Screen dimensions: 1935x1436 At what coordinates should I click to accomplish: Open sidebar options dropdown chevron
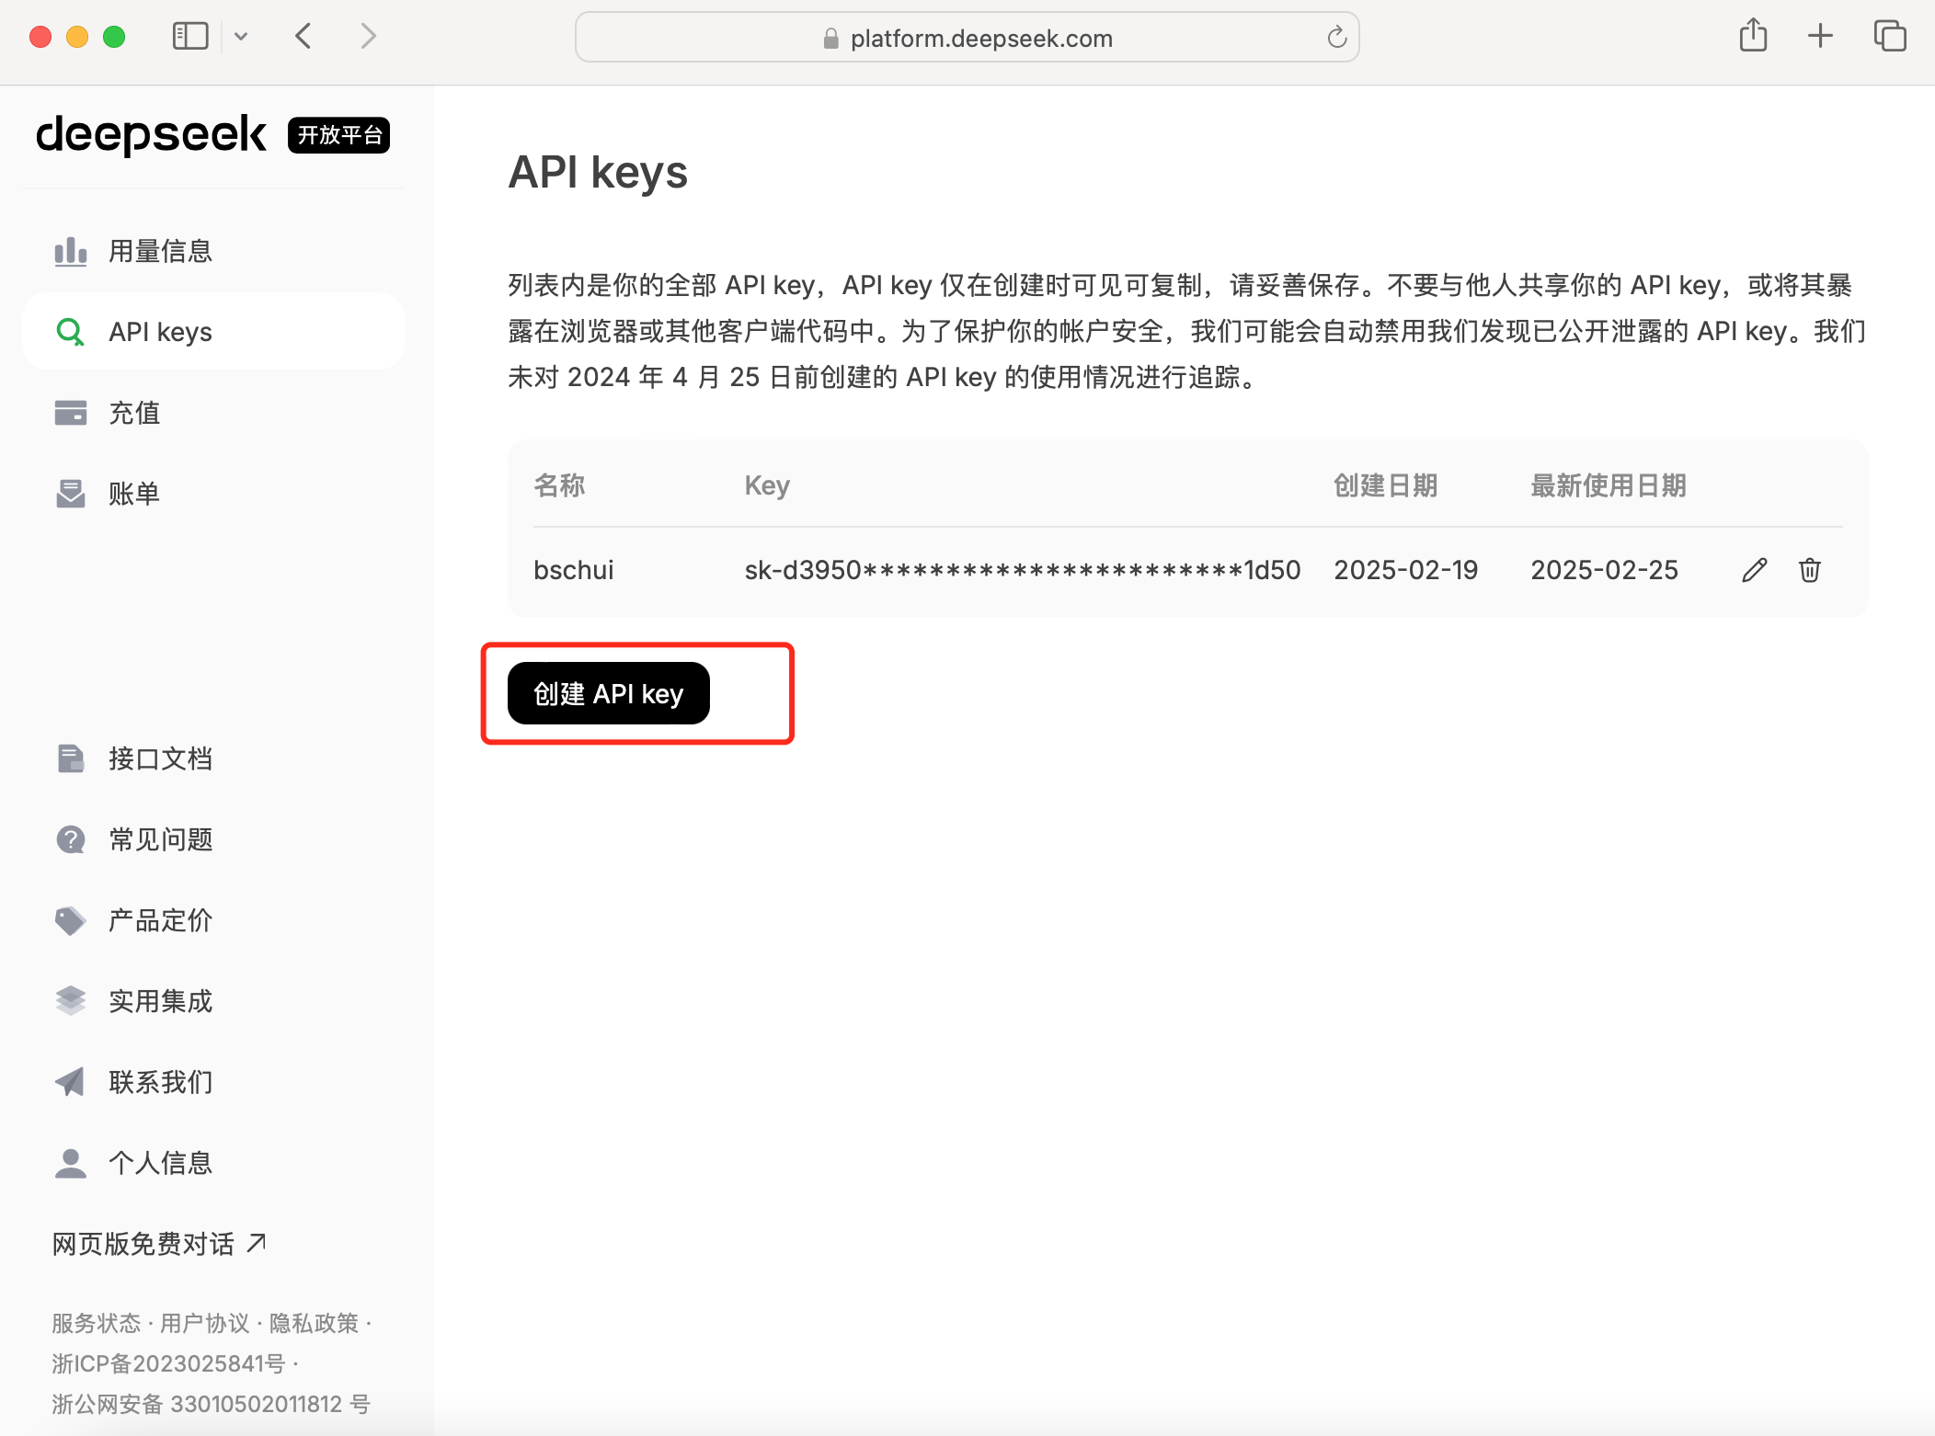241,37
